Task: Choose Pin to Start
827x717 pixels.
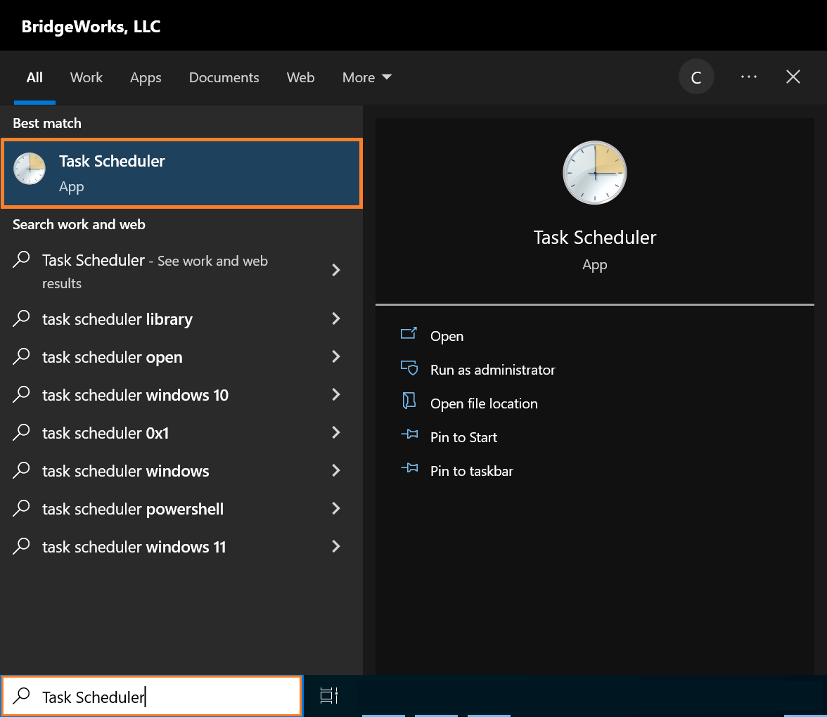Action: [x=463, y=437]
